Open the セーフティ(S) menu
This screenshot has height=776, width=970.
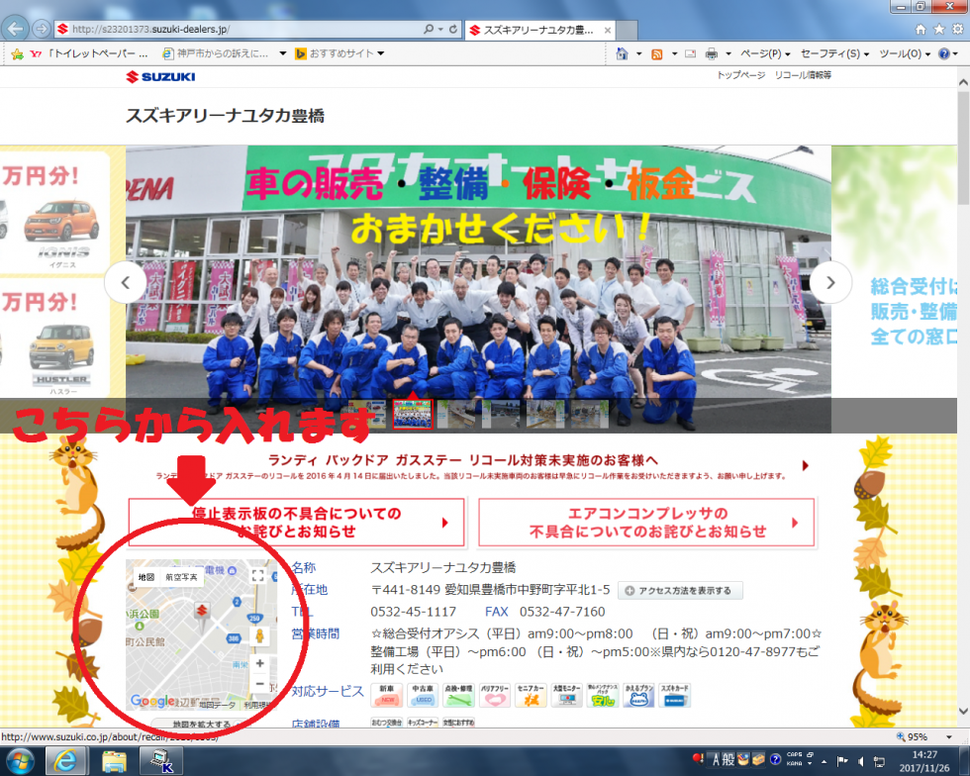pyautogui.click(x=834, y=53)
